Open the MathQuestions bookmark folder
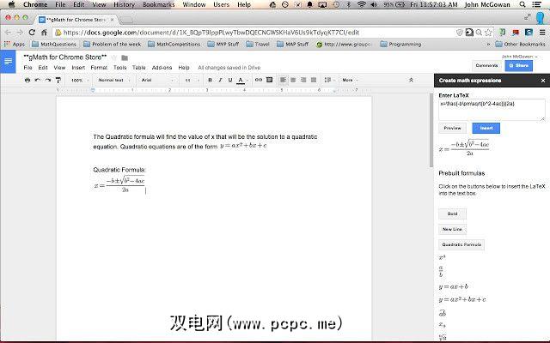Viewport: 550px width, 343px height. (x=54, y=44)
